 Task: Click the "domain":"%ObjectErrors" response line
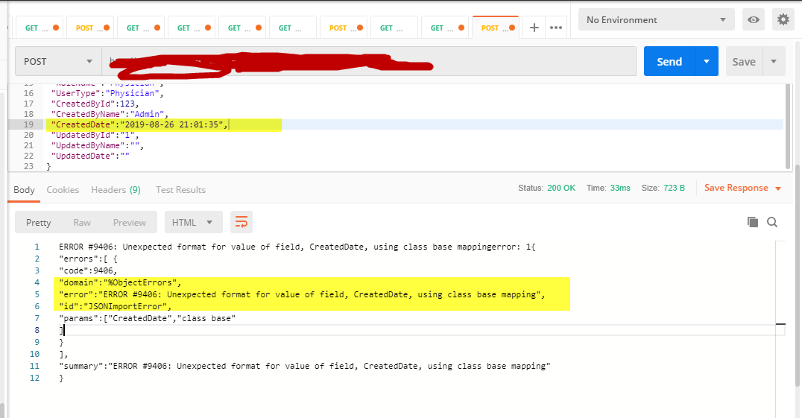click(x=120, y=282)
